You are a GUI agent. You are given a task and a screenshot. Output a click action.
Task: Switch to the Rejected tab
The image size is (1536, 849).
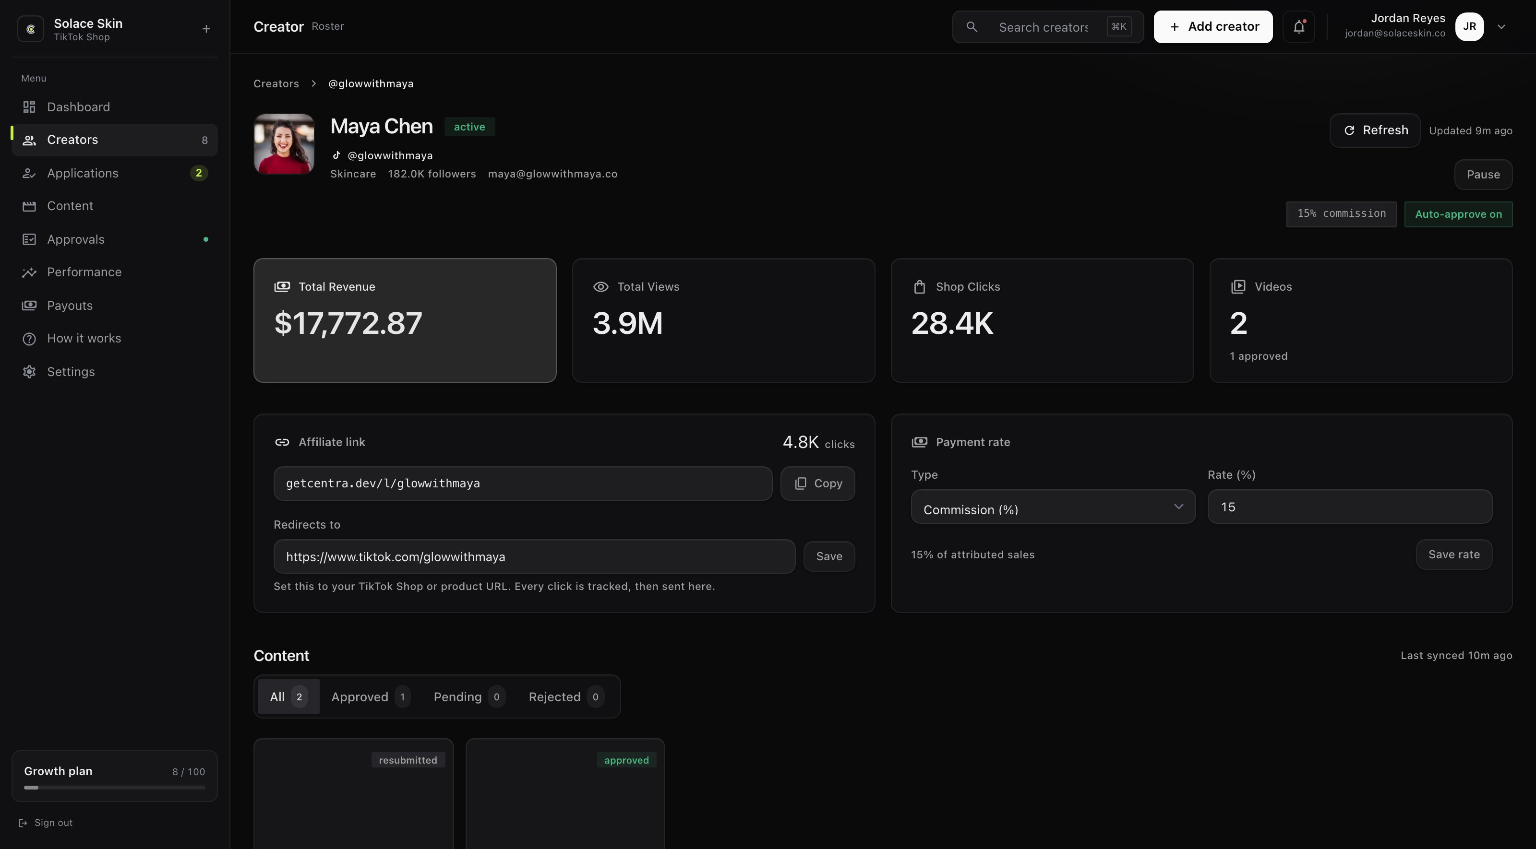(566, 697)
